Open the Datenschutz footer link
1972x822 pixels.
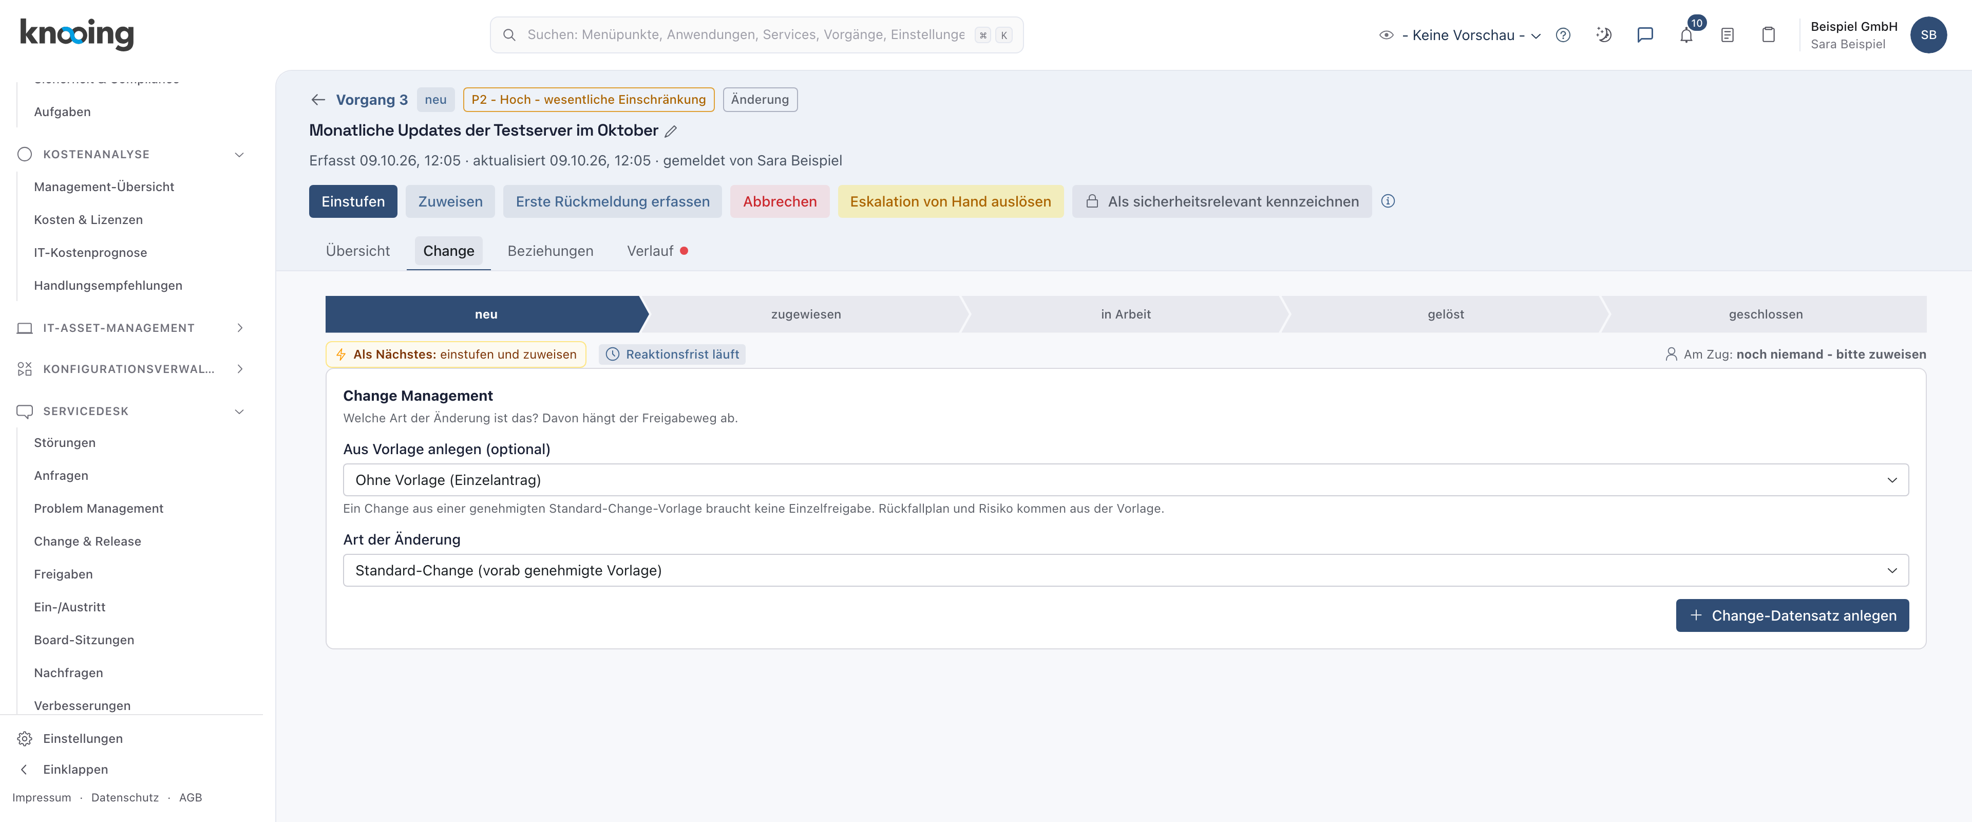[125, 798]
